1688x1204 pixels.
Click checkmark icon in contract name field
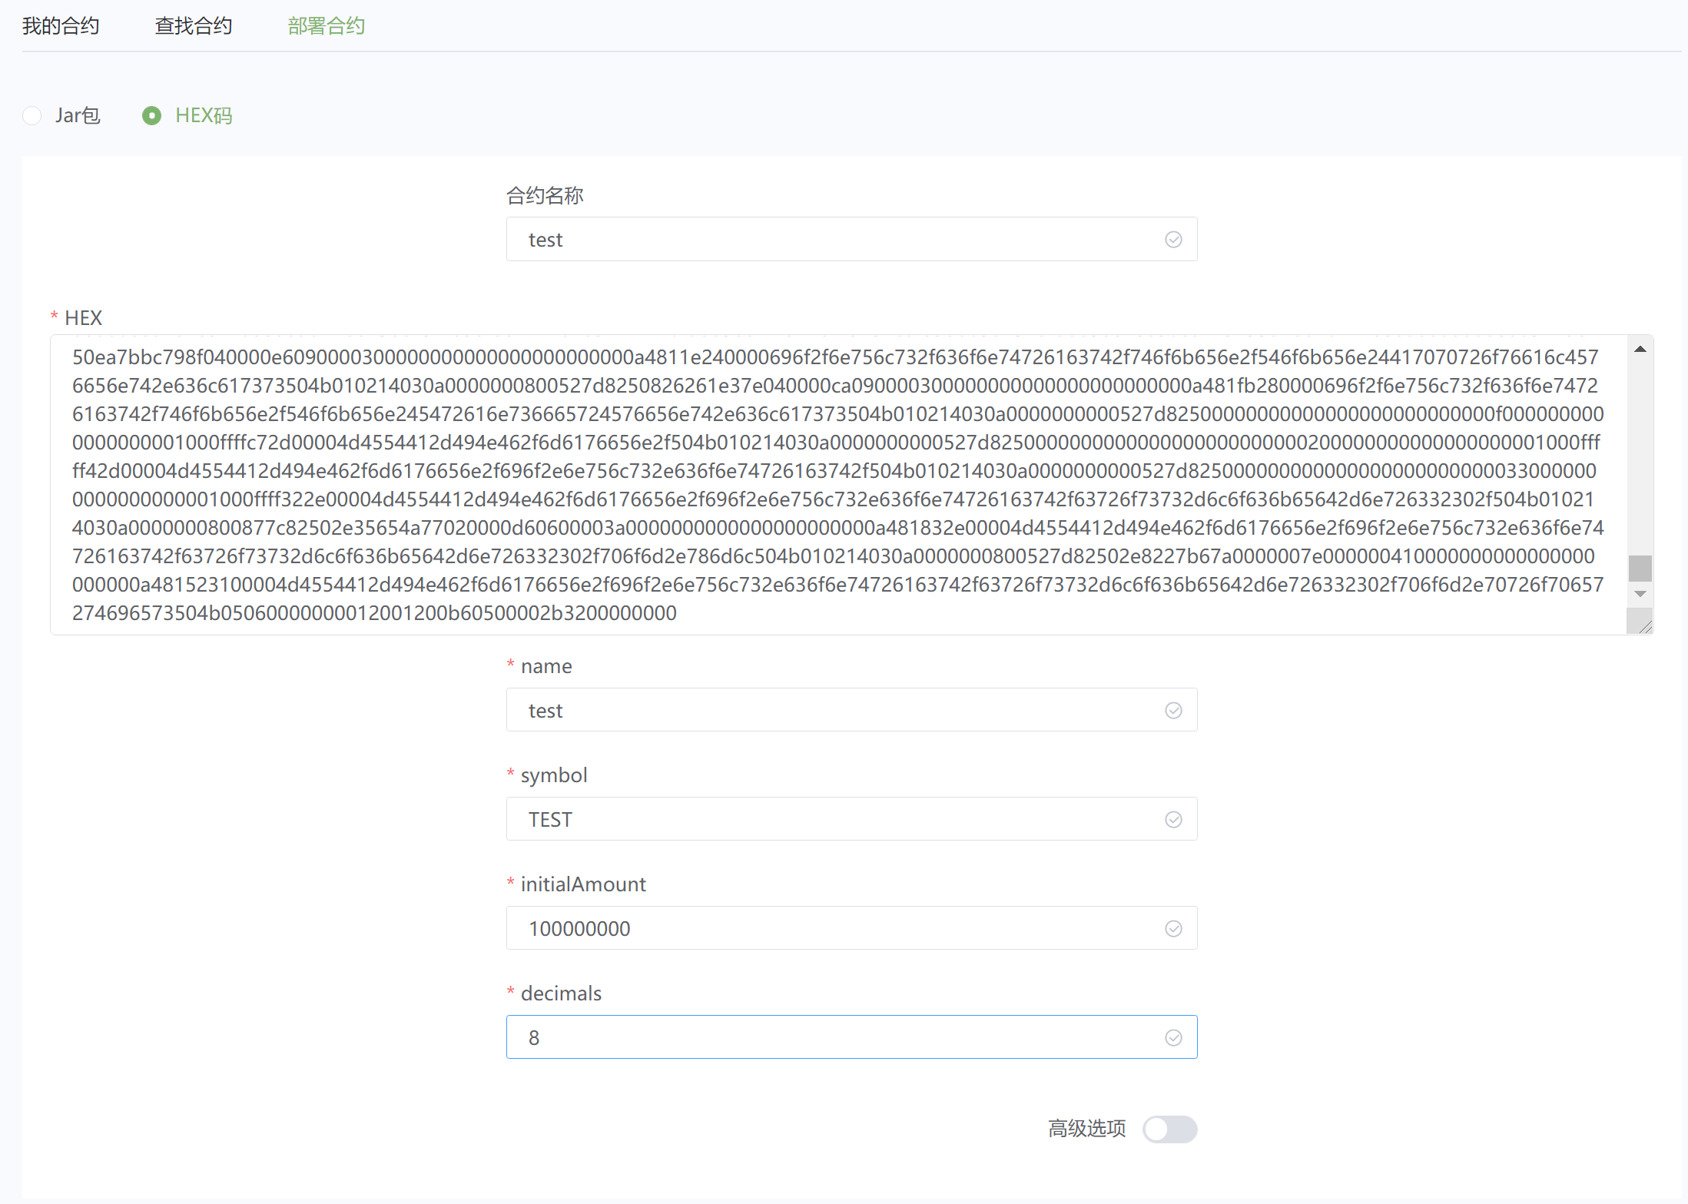(x=1173, y=240)
